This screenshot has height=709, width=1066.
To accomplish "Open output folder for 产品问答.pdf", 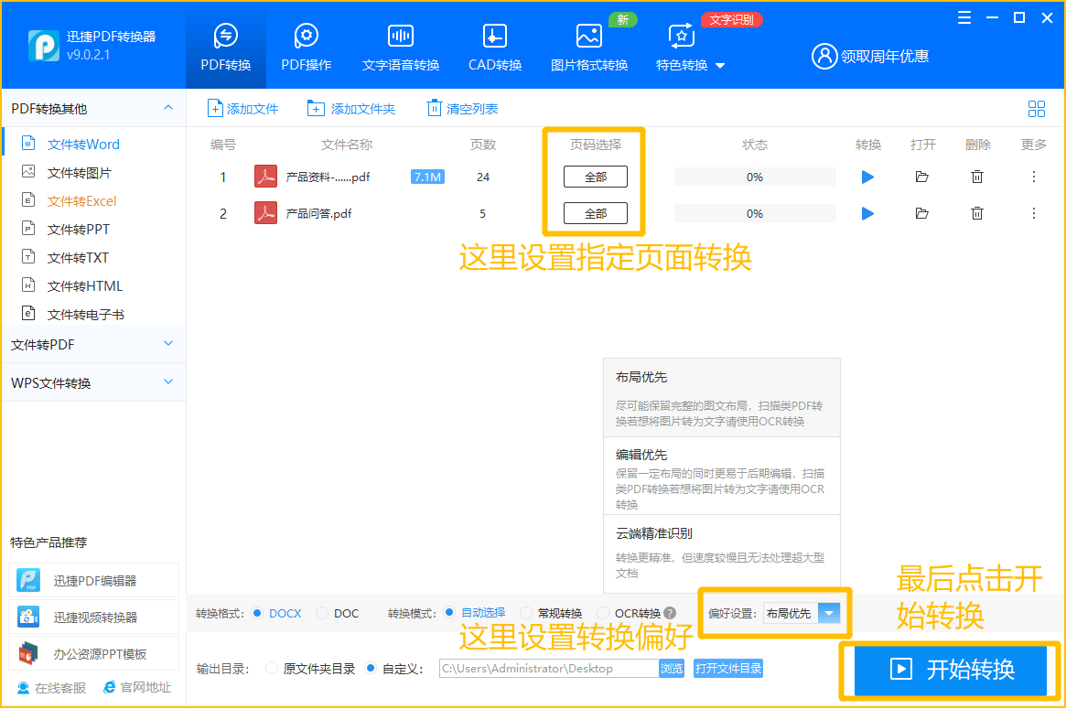I will [921, 213].
